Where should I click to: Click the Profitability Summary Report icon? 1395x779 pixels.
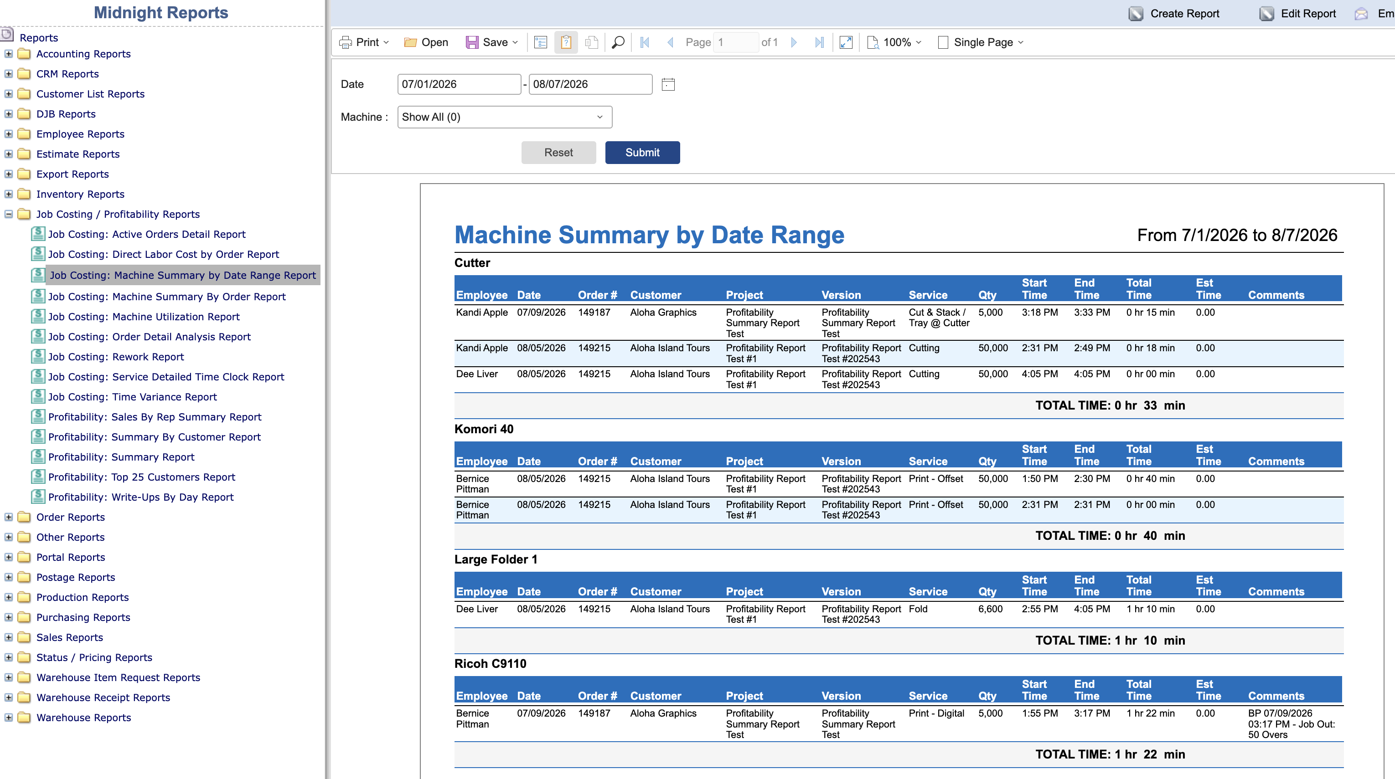click(38, 456)
